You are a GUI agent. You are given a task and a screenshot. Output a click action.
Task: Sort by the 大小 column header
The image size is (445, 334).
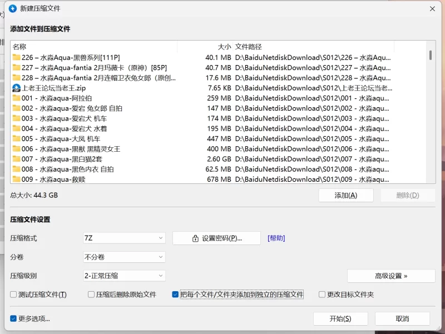point(224,47)
